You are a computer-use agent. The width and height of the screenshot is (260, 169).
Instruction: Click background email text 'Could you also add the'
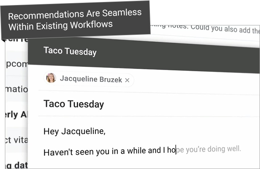click(x=225, y=29)
